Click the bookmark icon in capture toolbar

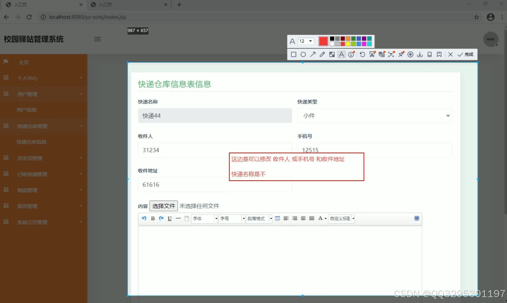[439, 54]
